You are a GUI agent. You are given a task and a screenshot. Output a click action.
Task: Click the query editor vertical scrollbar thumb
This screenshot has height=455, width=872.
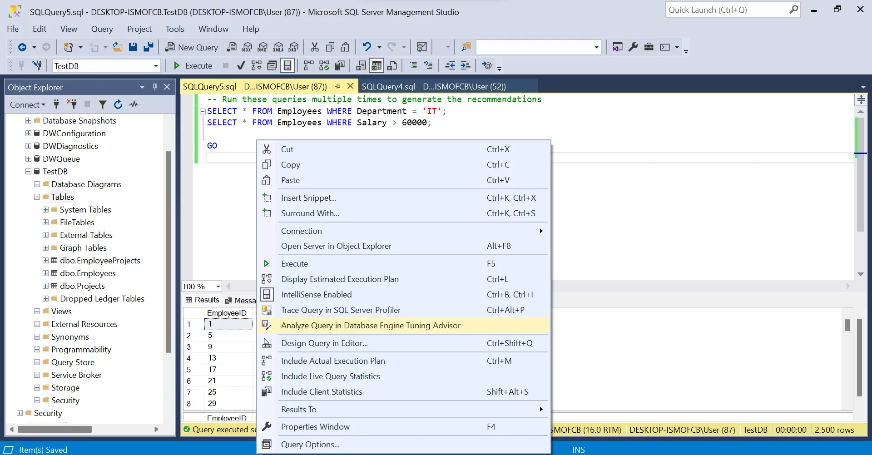(860, 174)
